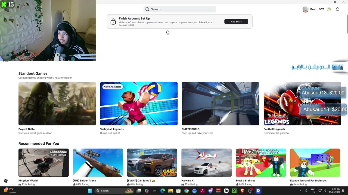The width and height of the screenshot is (348, 195).
Task: Open Google Chrome from the taskbar
Action: 186,191
